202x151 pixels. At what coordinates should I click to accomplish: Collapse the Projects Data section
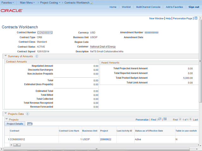tap(5, 114)
